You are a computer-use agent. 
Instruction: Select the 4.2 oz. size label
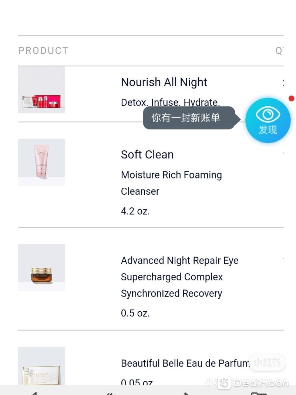click(x=135, y=211)
